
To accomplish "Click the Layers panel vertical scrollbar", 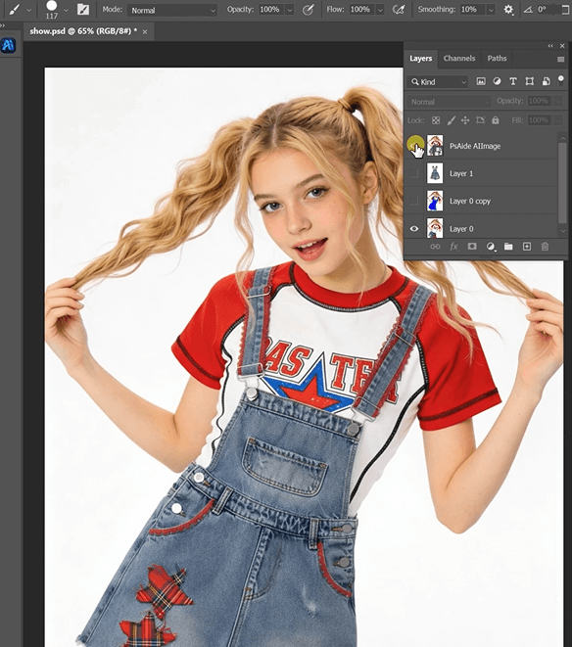I will 562,184.
